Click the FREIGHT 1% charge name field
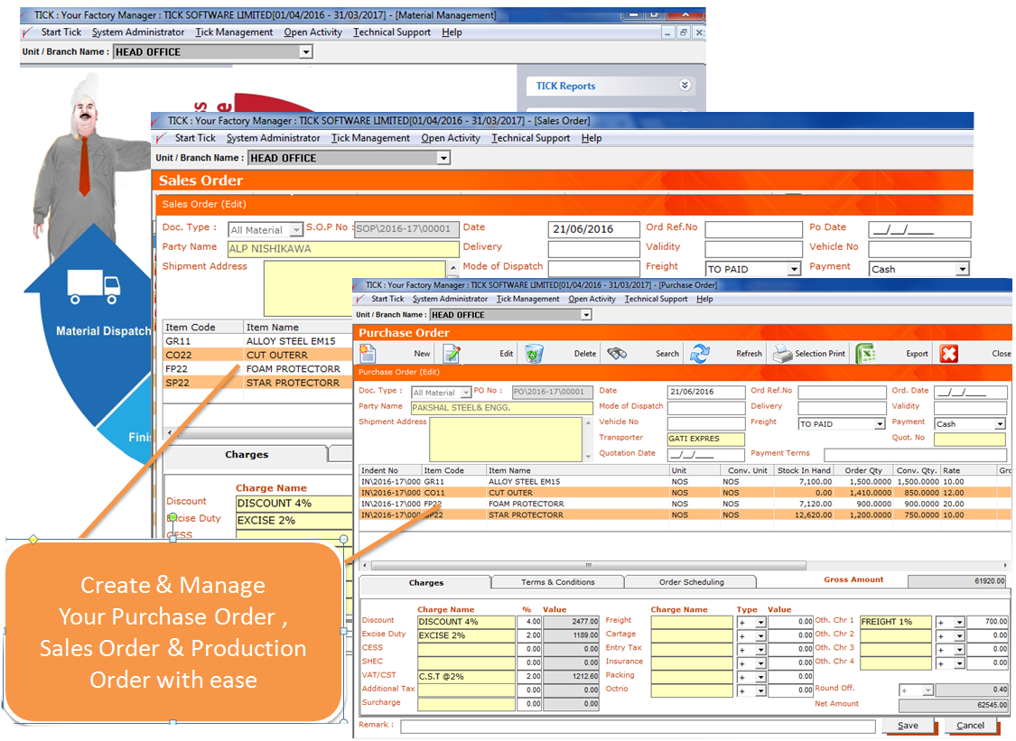This screenshot has height=741, width=1016. [x=896, y=623]
